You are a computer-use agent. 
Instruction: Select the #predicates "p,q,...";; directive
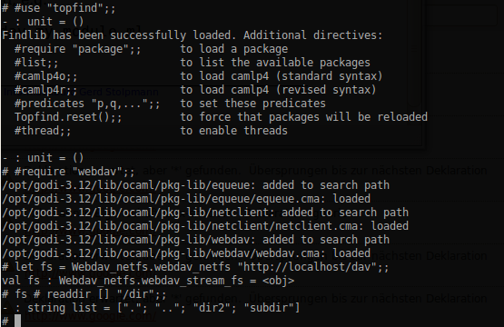click(x=87, y=104)
